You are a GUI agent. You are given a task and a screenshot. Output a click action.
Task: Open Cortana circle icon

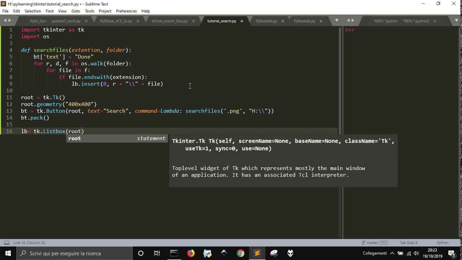tap(141, 253)
